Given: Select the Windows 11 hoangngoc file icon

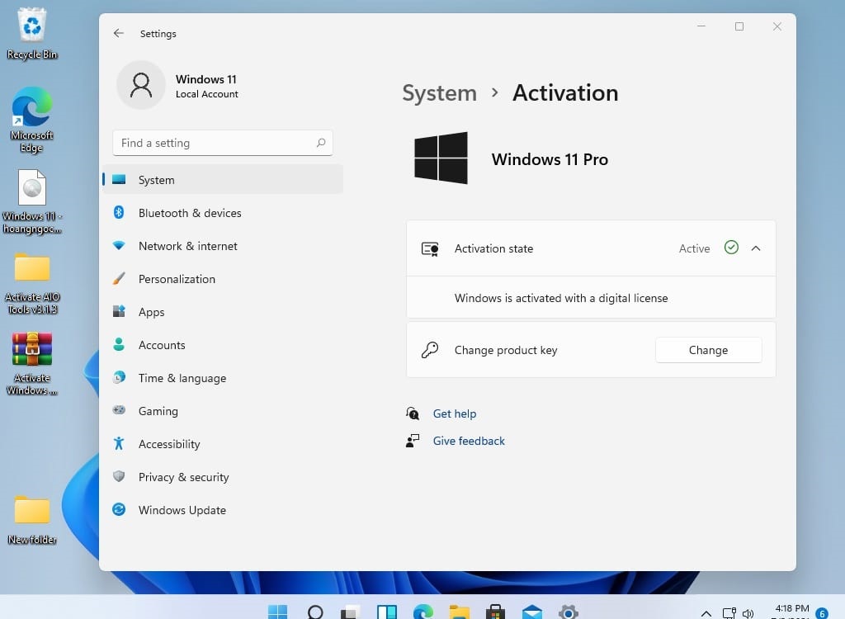Looking at the screenshot, I should (32, 201).
